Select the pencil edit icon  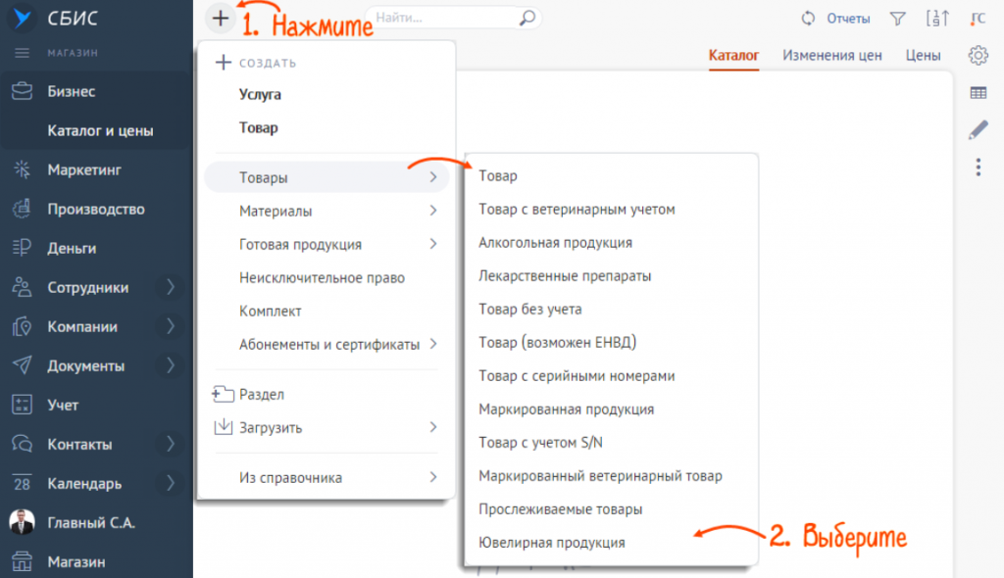pyautogui.click(x=978, y=129)
